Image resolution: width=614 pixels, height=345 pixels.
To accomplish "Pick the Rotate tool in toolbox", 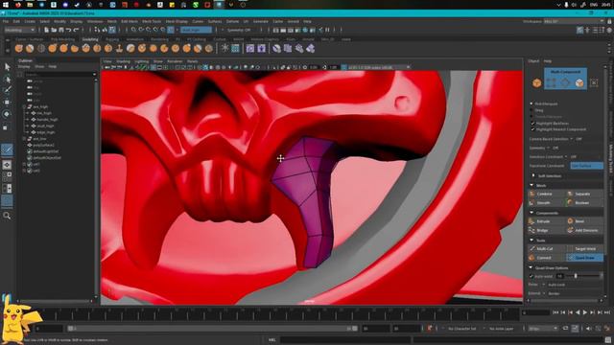I will [7, 114].
